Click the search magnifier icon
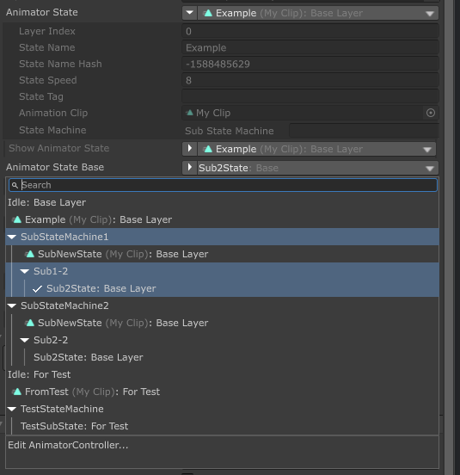This screenshot has height=475, width=460. click(15, 185)
